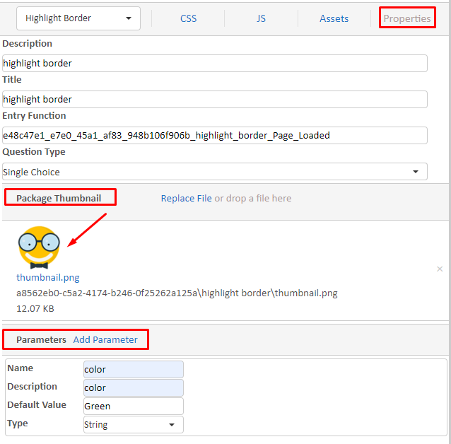The width and height of the screenshot is (451, 444).
Task: Edit the Description field 'highlight border'
Action: [215, 64]
